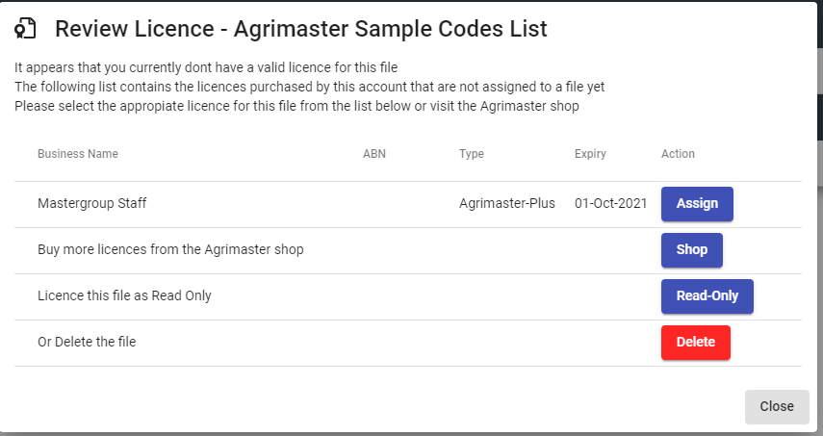
Task: Assign the Mastergroup Staff licence
Action: tap(697, 204)
